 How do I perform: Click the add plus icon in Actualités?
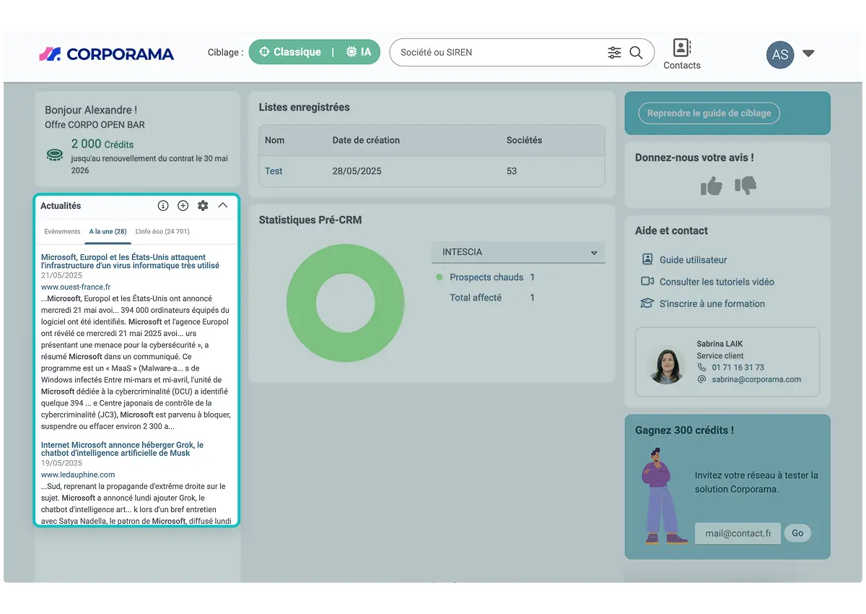[183, 206]
